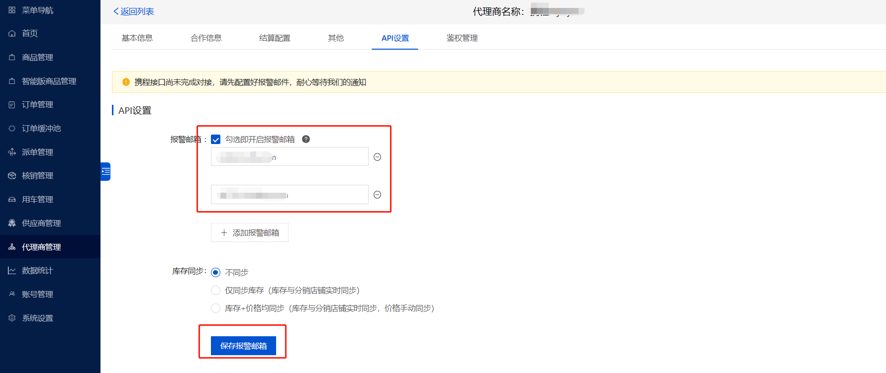Switch to the 基本信息 tab
The width and height of the screenshot is (886, 373).
tap(137, 38)
